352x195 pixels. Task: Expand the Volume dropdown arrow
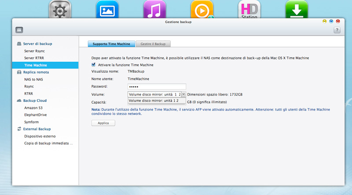click(183, 94)
